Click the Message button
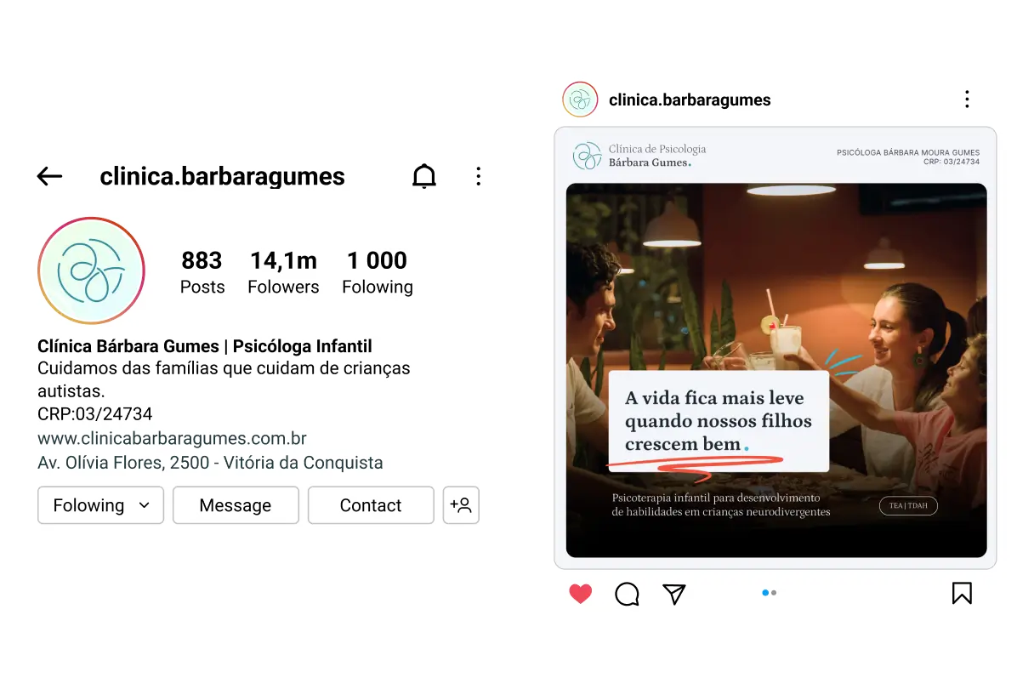Image resolution: width=1034 pixels, height=689 pixels. click(x=236, y=505)
